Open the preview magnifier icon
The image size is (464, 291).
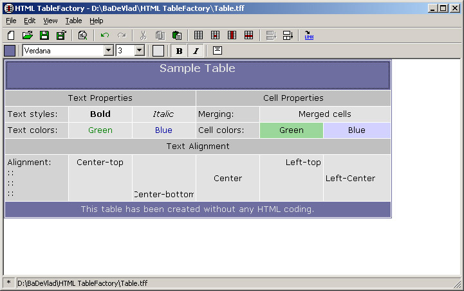pyautogui.click(x=82, y=35)
